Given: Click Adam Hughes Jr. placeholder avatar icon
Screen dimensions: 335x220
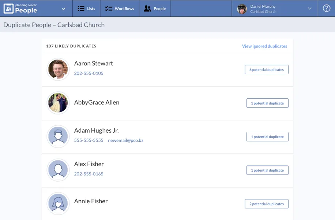Looking at the screenshot, I should click(x=58, y=137).
